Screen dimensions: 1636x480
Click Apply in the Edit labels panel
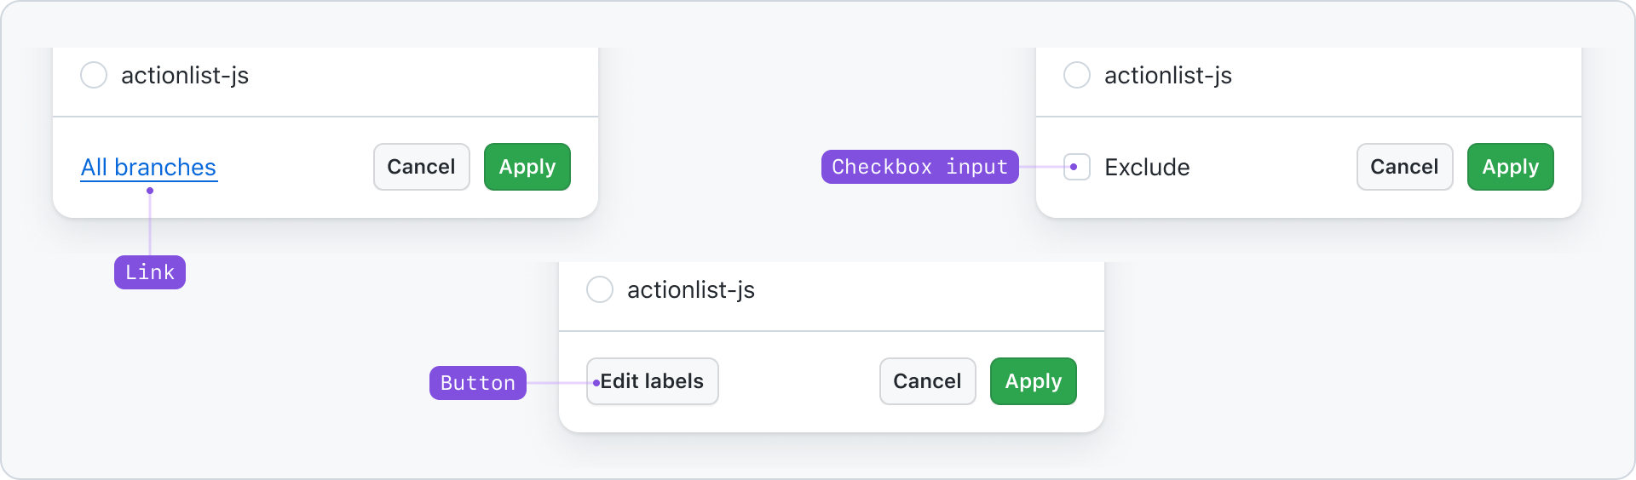(x=1034, y=381)
